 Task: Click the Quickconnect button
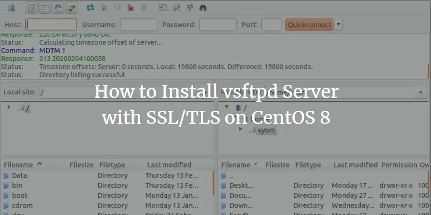click(x=309, y=24)
